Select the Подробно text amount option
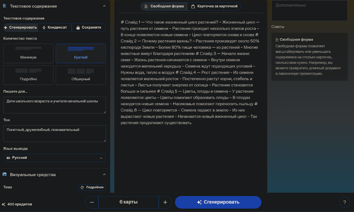 tap(28, 75)
